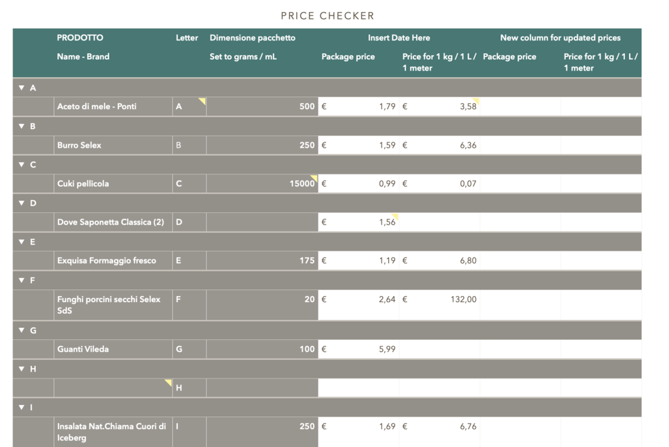This screenshot has height=447, width=669.
Task: Select the 5,99 package price of Guanti Vileda
Action: click(x=359, y=349)
